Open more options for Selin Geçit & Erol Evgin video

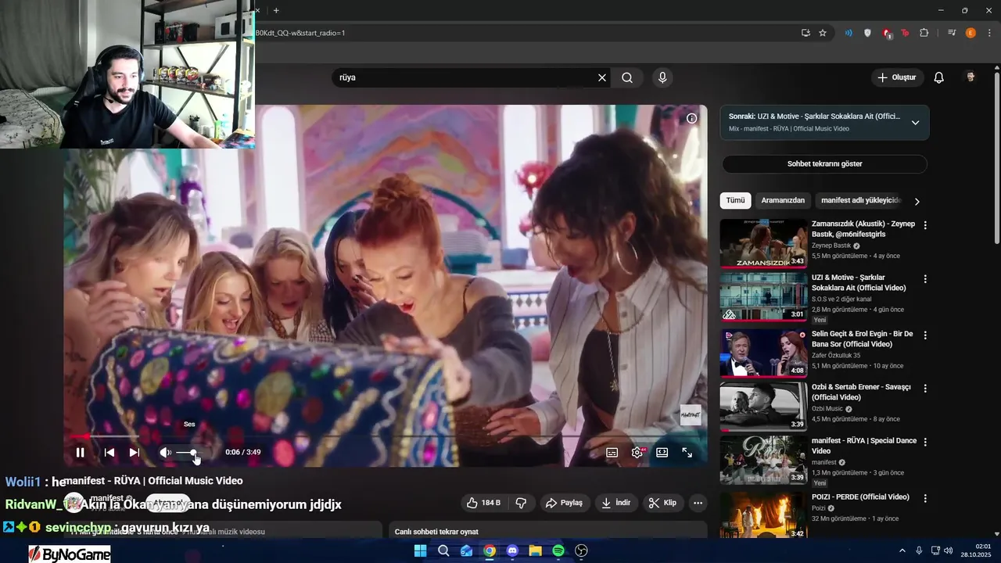pyautogui.click(x=925, y=335)
